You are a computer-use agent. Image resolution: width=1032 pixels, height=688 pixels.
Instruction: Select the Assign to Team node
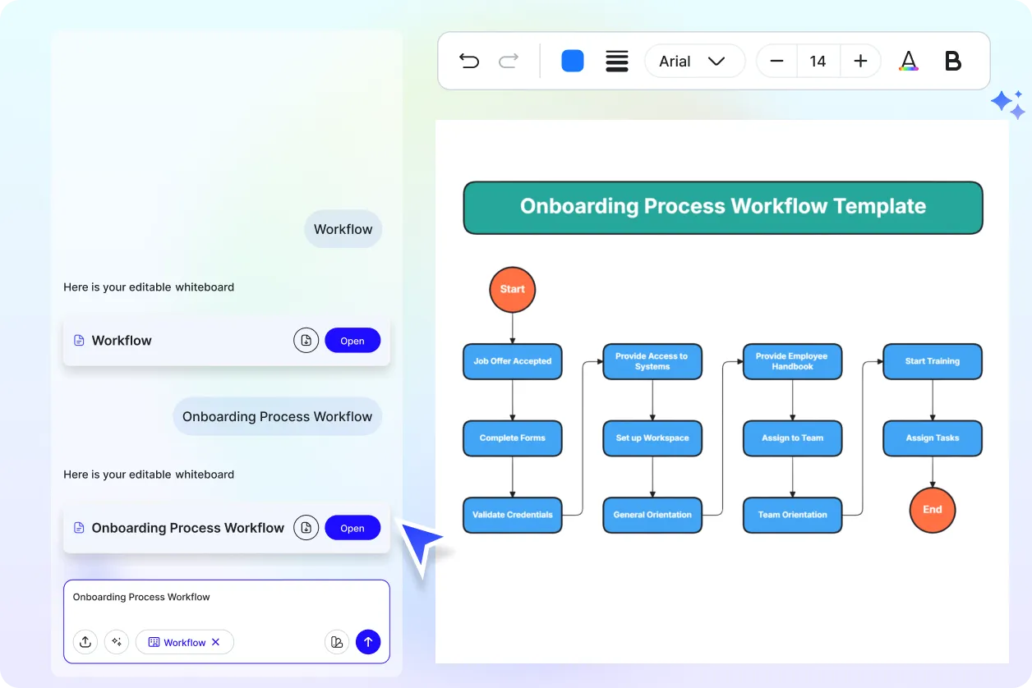point(793,438)
